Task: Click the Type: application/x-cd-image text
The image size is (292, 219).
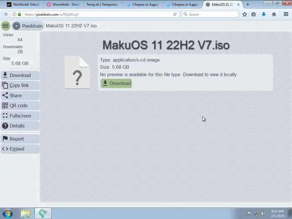Action: point(130,60)
